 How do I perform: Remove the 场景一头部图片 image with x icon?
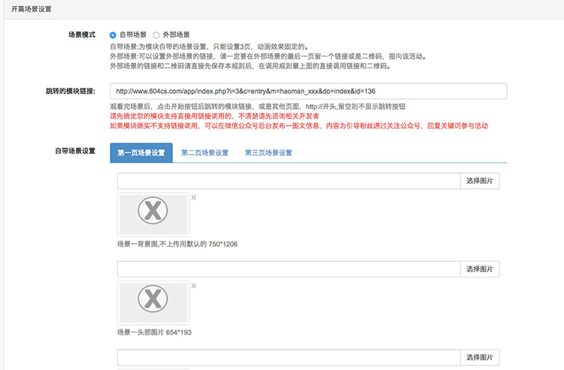pyautogui.click(x=193, y=286)
